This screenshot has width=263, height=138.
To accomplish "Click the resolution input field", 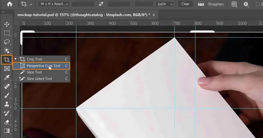I will pyautogui.click(x=144, y=4).
